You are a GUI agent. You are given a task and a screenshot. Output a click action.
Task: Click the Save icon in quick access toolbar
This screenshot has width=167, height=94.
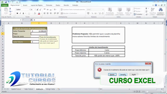click(6, 2)
